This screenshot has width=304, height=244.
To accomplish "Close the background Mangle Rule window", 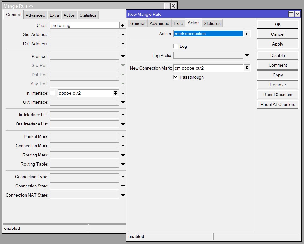I will tap(173, 6).
